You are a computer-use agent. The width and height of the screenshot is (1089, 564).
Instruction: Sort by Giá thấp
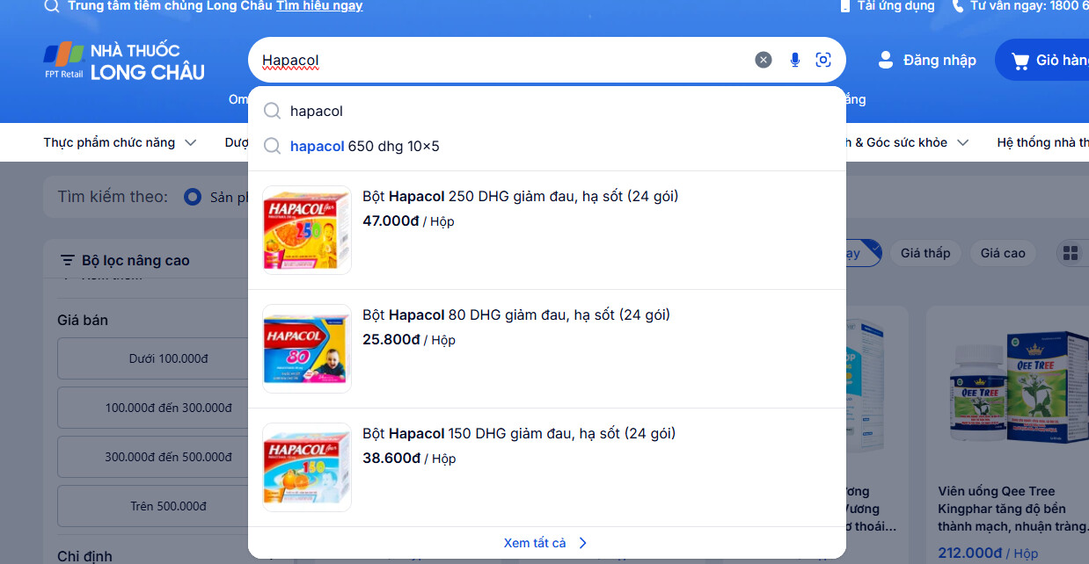(x=925, y=253)
